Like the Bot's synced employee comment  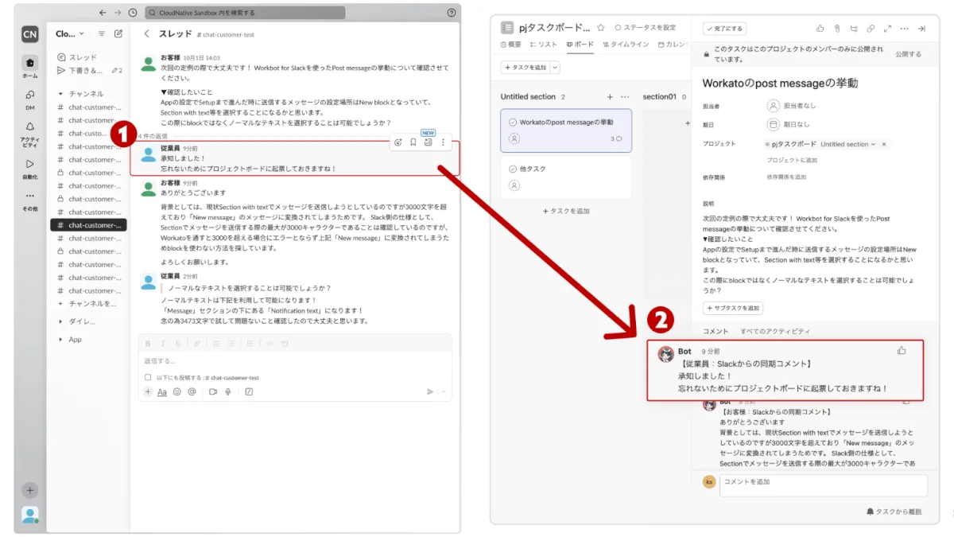902,351
